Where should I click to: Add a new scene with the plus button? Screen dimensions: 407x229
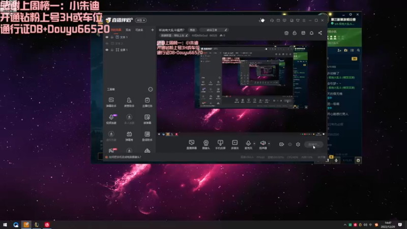(152, 30)
